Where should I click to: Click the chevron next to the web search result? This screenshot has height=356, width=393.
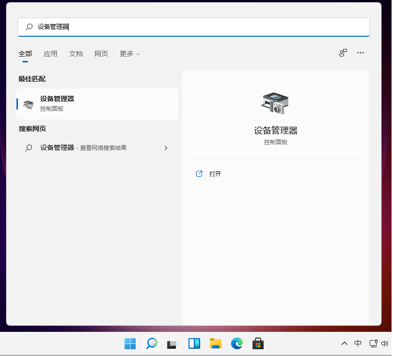coord(166,148)
